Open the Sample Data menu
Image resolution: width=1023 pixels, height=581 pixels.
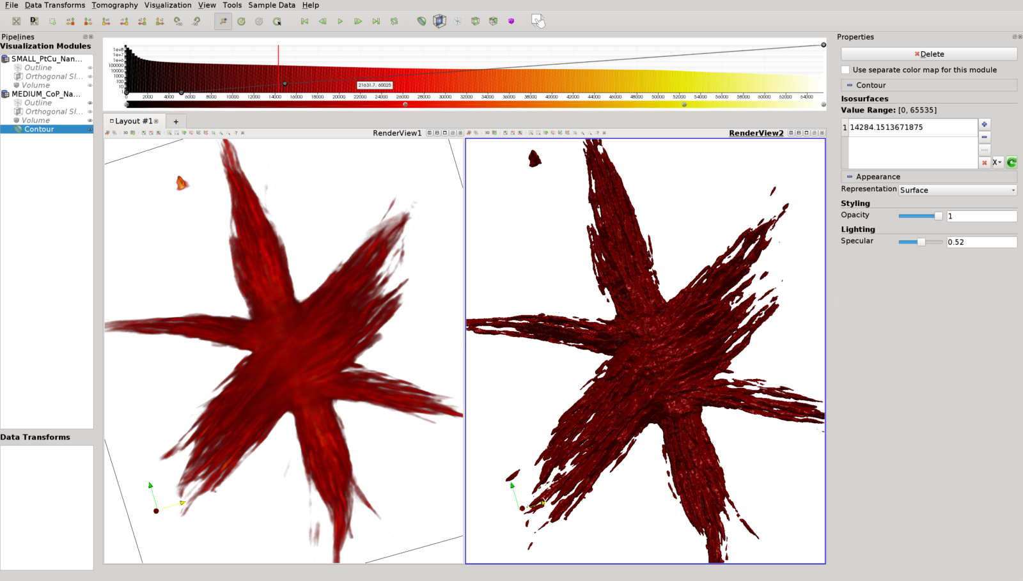(271, 5)
